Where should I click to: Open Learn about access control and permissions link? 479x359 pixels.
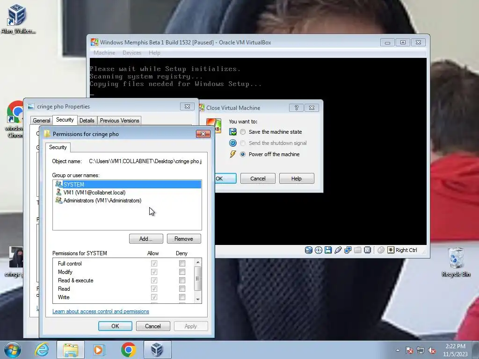point(101,311)
